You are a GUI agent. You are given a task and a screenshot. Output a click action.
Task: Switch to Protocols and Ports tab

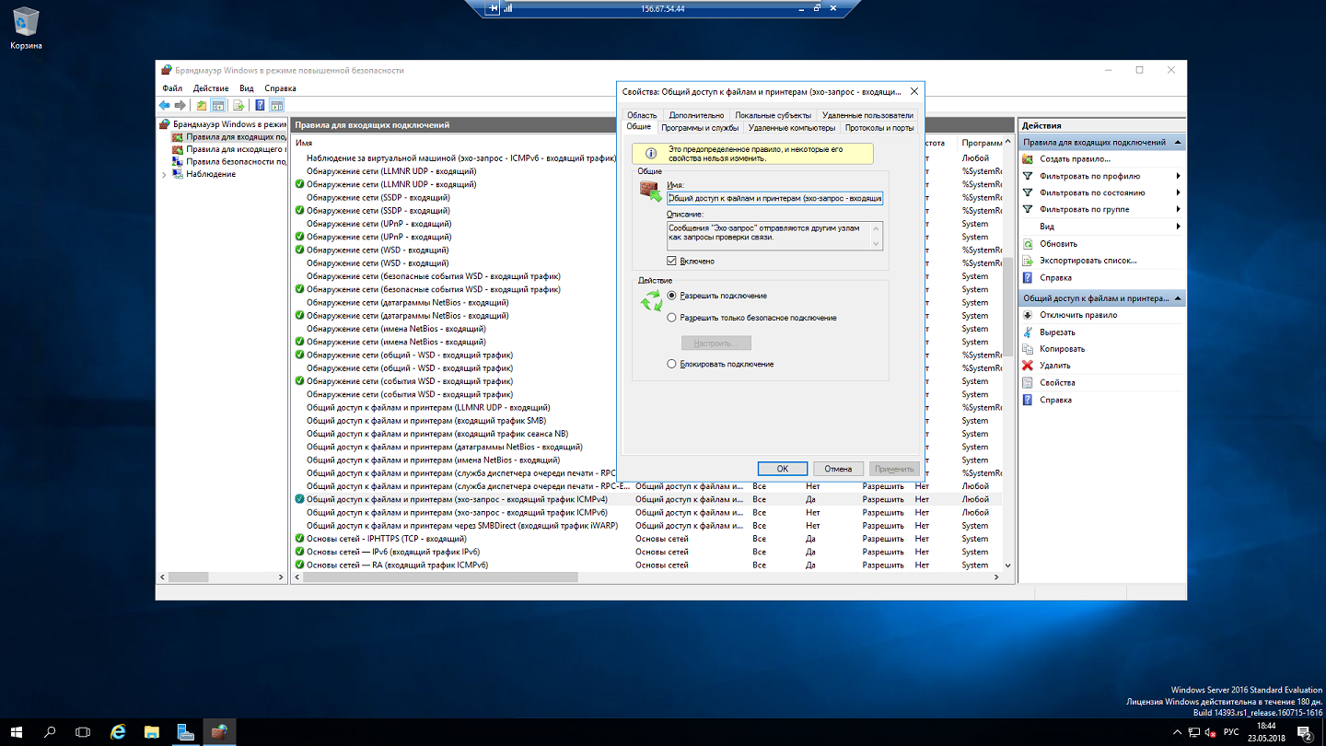(x=879, y=128)
